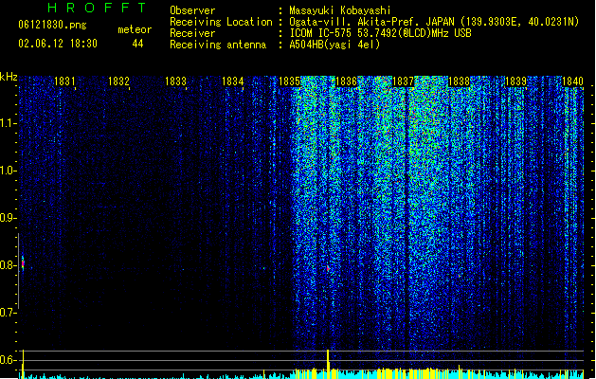This screenshot has width=596, height=379.
Task: Click the 1839 time marker
Action: coord(515,81)
